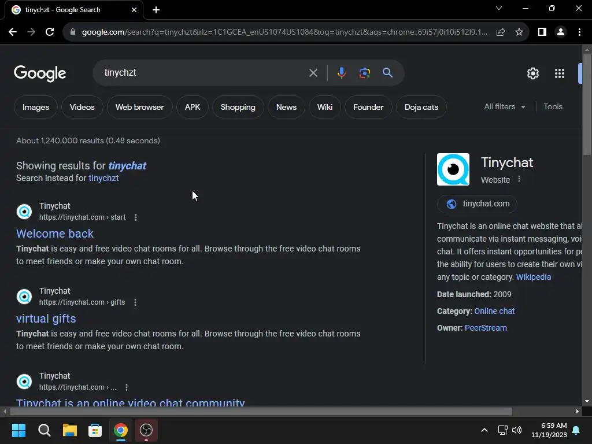Clear the search box text
Image resolution: width=592 pixels, height=444 pixels.
click(313, 73)
